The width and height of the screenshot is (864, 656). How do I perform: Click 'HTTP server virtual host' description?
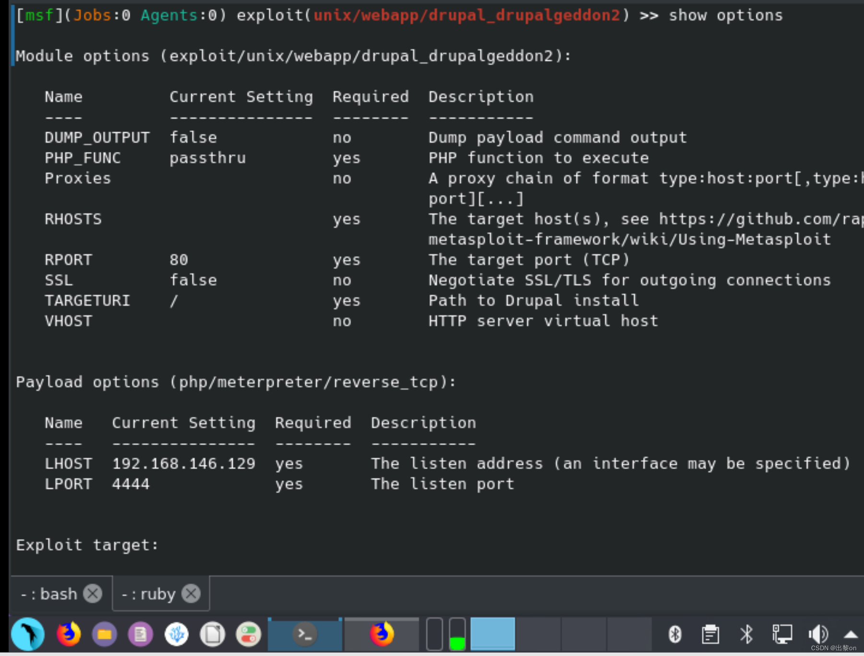[x=544, y=321]
